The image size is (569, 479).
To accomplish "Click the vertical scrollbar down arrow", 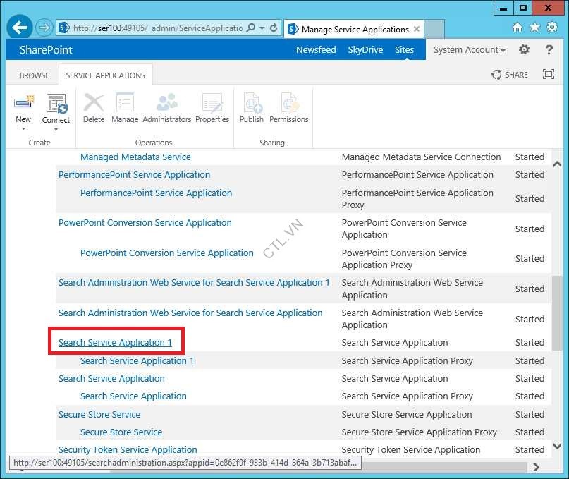I will [557, 445].
